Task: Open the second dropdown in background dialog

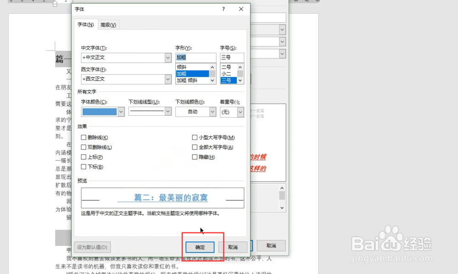Action: coord(282,42)
